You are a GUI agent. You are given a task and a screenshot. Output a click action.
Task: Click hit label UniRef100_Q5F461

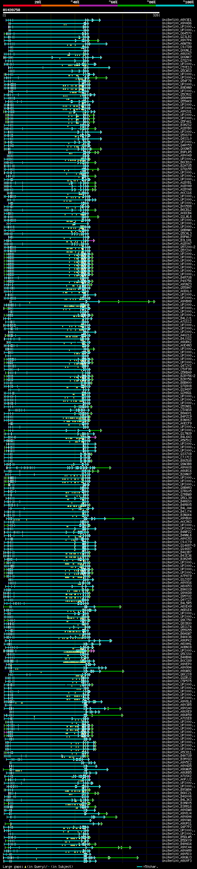(176, 121)
